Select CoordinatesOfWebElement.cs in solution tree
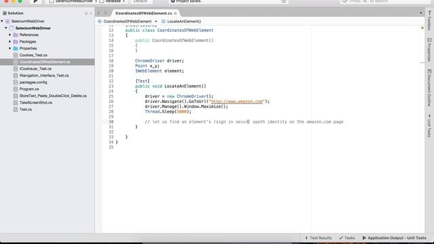Viewport: 434px width, 244px height. point(45,62)
